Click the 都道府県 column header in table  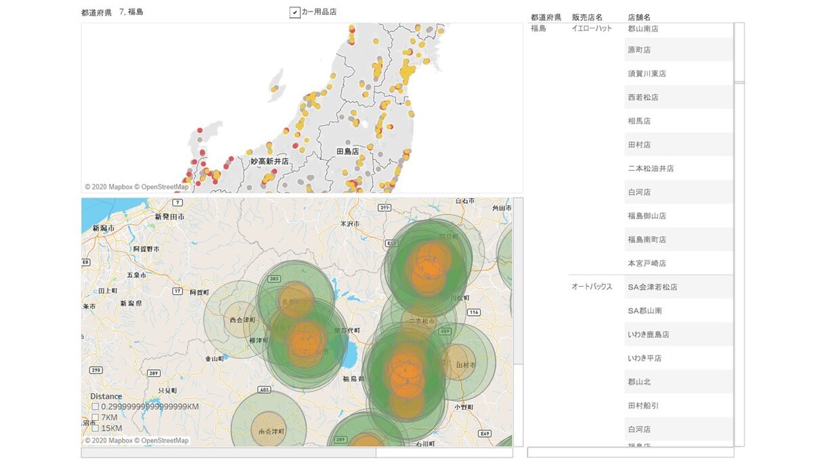(546, 17)
